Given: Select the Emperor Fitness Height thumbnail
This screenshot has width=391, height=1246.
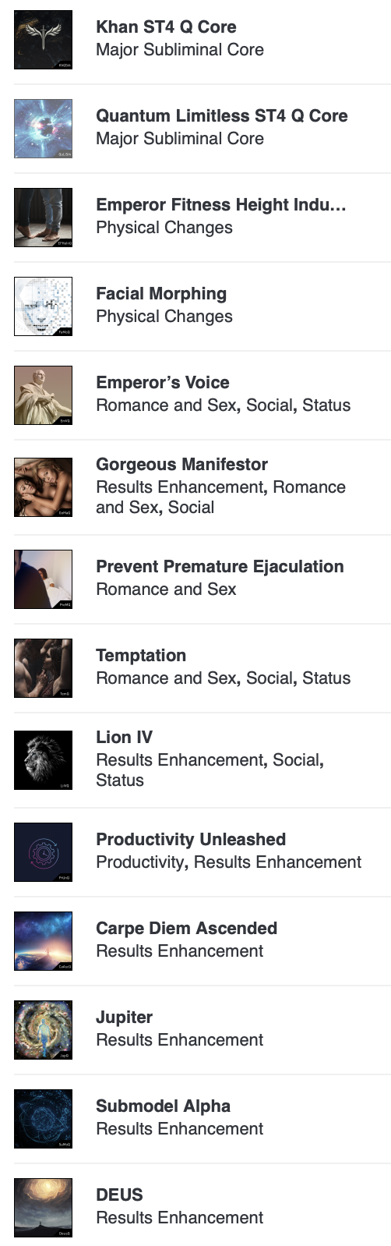Looking at the screenshot, I should (43, 218).
